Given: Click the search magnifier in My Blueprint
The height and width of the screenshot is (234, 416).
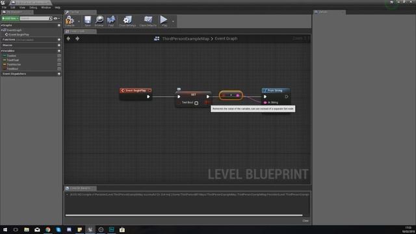Looking at the screenshot, I should pos(51,18).
